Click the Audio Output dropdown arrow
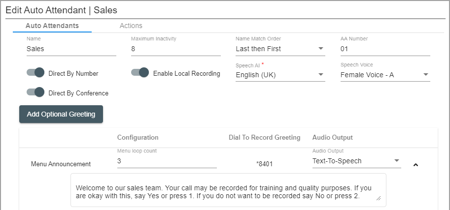Image resolution: width=450 pixels, height=210 pixels. tap(397, 160)
